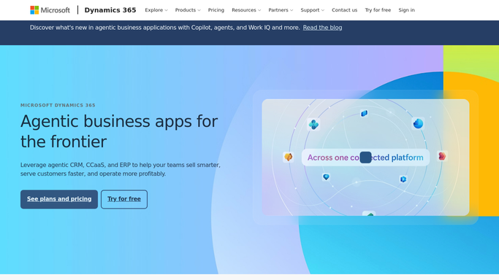Click the 'Across one connected platform' banner
This screenshot has width=499, height=280.
click(x=365, y=157)
